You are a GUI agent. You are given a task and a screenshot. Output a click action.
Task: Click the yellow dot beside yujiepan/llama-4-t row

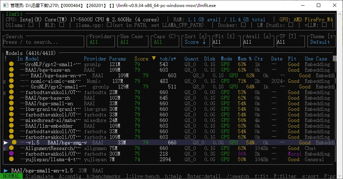pyautogui.click(x=12, y=159)
